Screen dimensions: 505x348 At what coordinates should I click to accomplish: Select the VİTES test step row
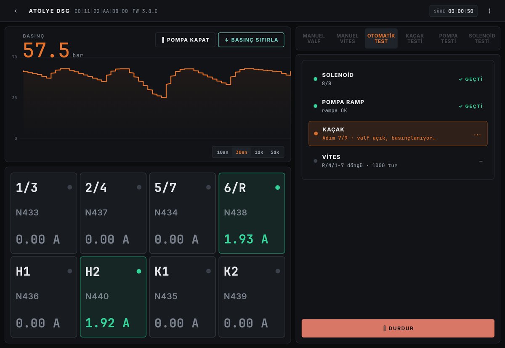click(398, 161)
